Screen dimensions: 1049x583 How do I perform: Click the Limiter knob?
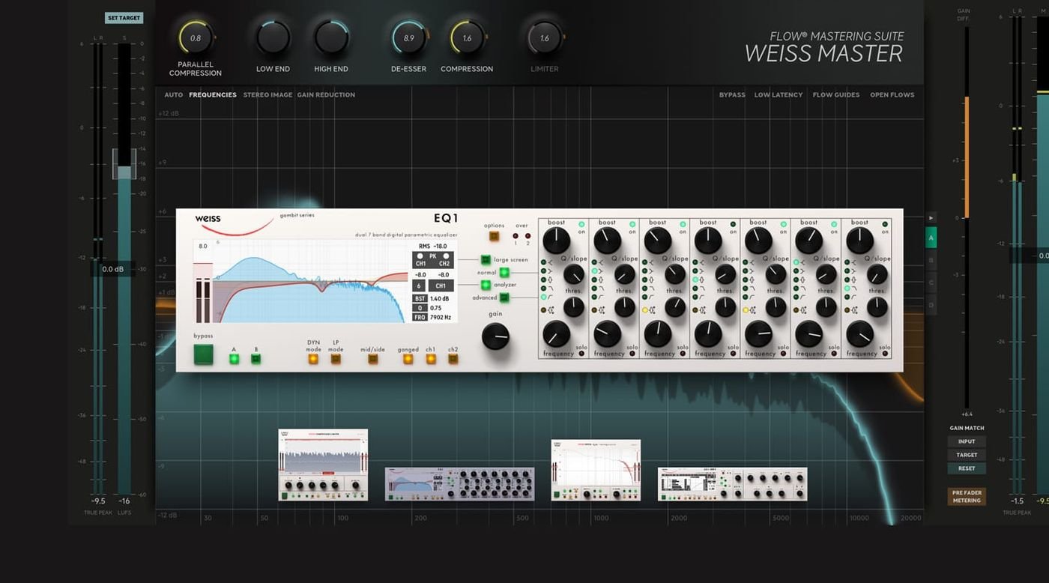pyautogui.click(x=545, y=37)
